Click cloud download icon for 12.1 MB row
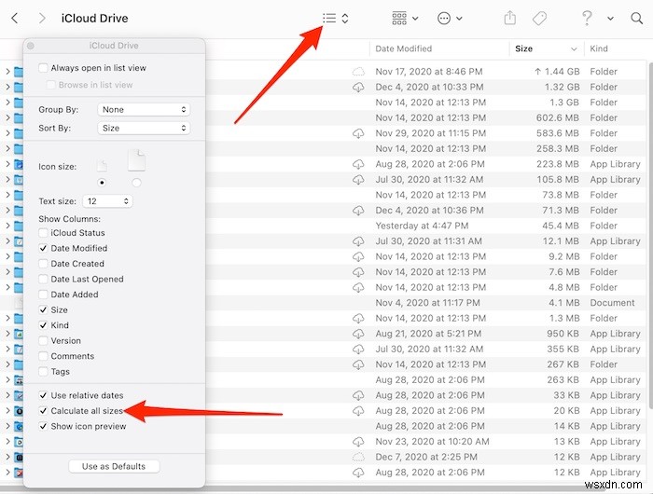This screenshot has width=653, height=494. pyautogui.click(x=358, y=241)
